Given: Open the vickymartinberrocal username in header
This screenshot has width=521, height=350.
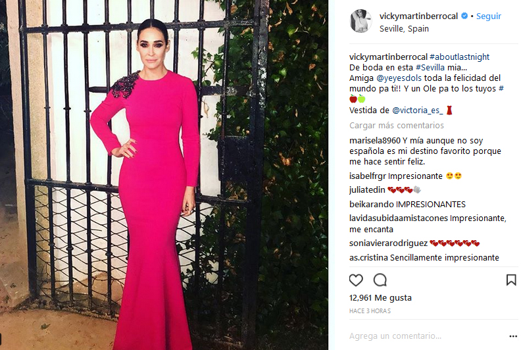Looking at the screenshot, I should tap(418, 16).
